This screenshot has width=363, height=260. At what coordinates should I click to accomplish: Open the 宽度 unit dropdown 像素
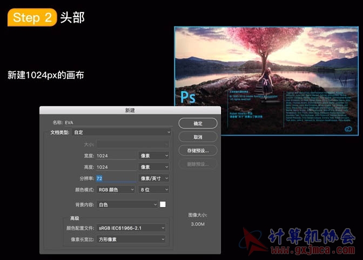154,156
